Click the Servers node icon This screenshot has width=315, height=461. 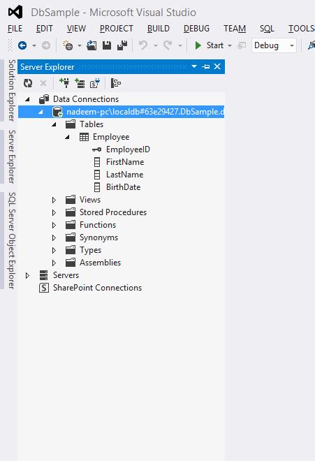point(43,275)
